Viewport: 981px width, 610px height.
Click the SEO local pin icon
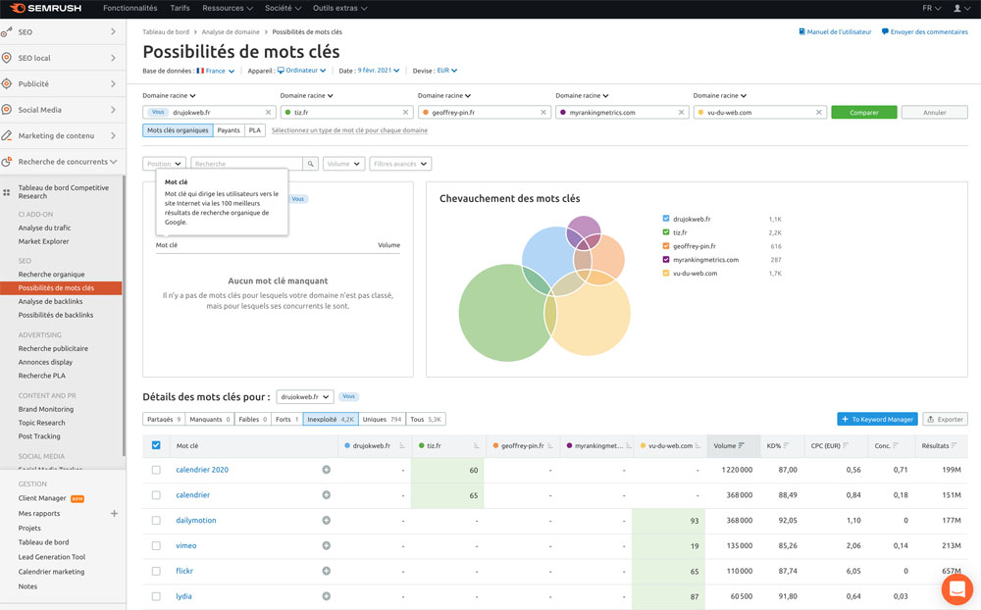pyautogui.click(x=6, y=58)
